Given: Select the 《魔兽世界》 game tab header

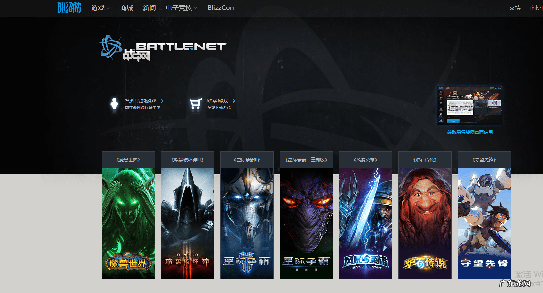Looking at the screenshot, I should click(128, 160).
